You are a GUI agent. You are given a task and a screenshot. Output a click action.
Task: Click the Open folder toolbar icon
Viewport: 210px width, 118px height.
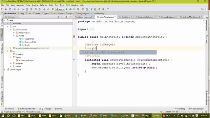[x=2, y=9]
